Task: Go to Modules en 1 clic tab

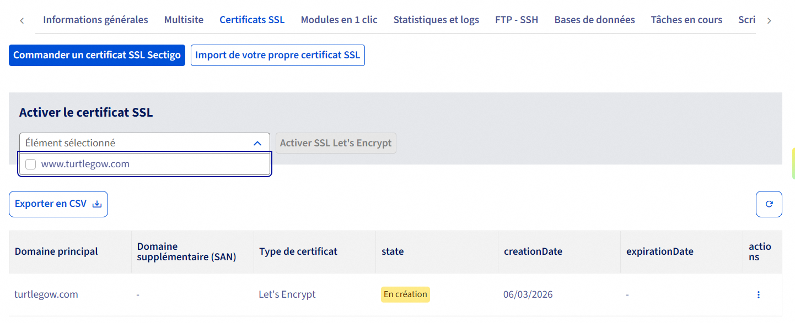Action: click(x=339, y=20)
